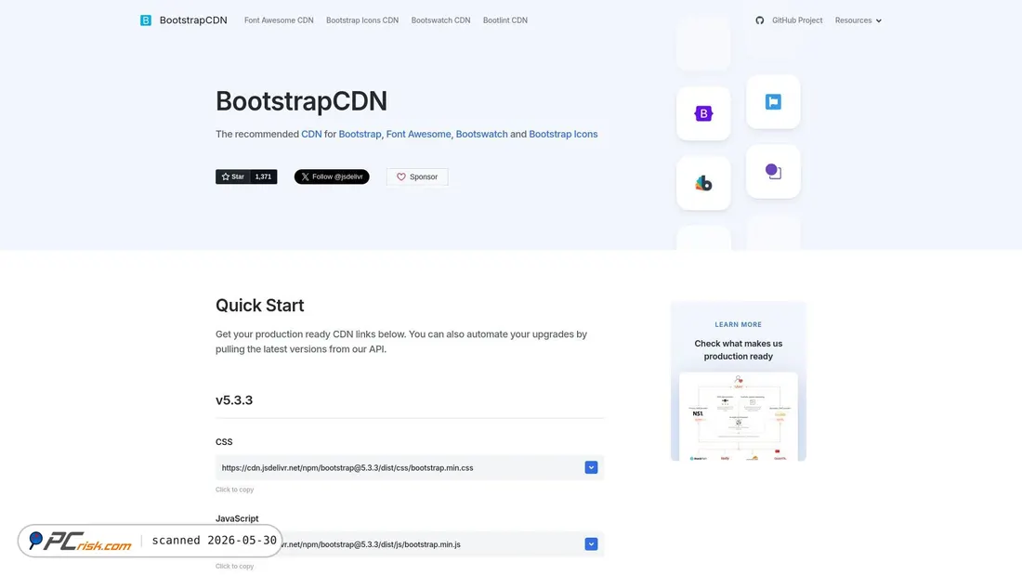This screenshot has width=1022, height=575.
Task: Follow the CDN link in the subtitle
Action: [311, 134]
